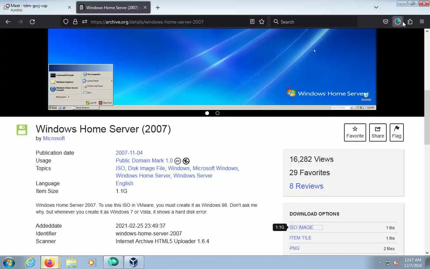
Task: Open a new tab with the plus button
Action: tap(158, 7)
